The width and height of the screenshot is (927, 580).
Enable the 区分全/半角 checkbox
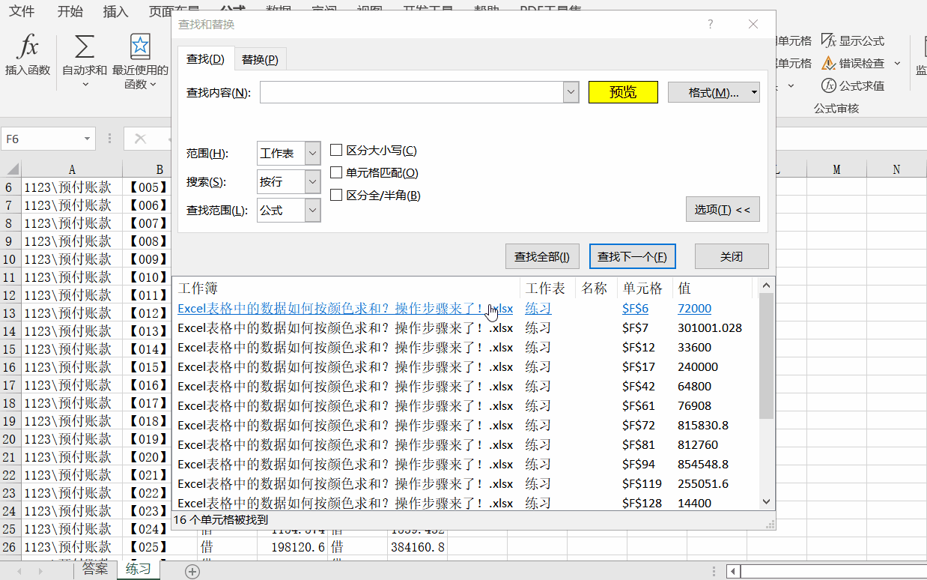336,194
